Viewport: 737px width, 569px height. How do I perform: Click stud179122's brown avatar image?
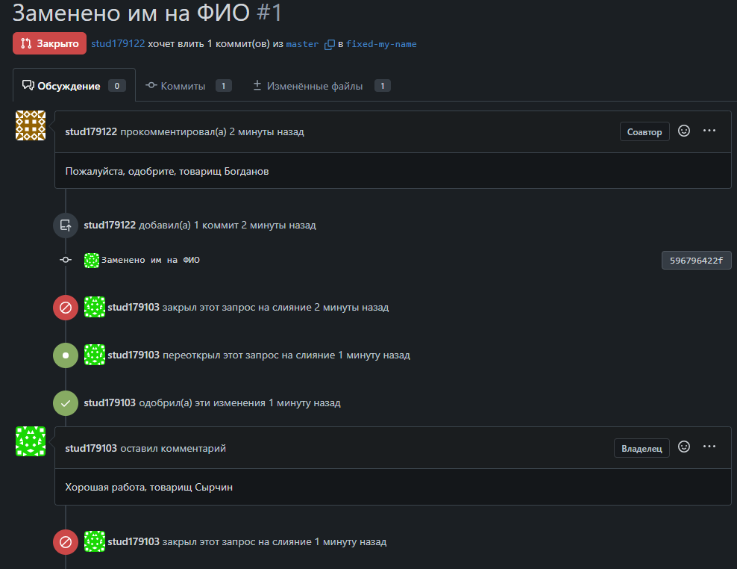[x=31, y=125]
